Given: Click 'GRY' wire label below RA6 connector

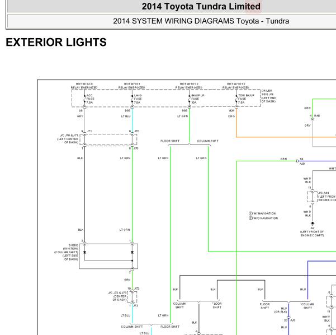Looking at the screenshot, I should [x=307, y=125].
